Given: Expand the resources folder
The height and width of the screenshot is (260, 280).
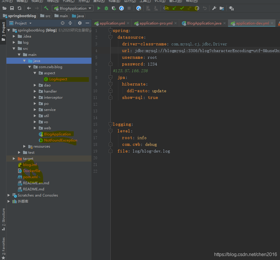Looking at the screenshot, I should [24, 146].
